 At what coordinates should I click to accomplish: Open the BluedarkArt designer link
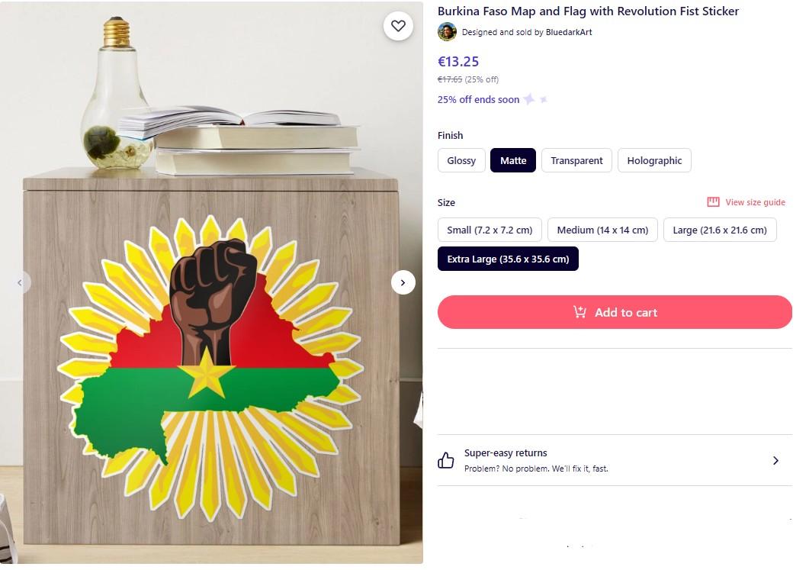click(569, 32)
